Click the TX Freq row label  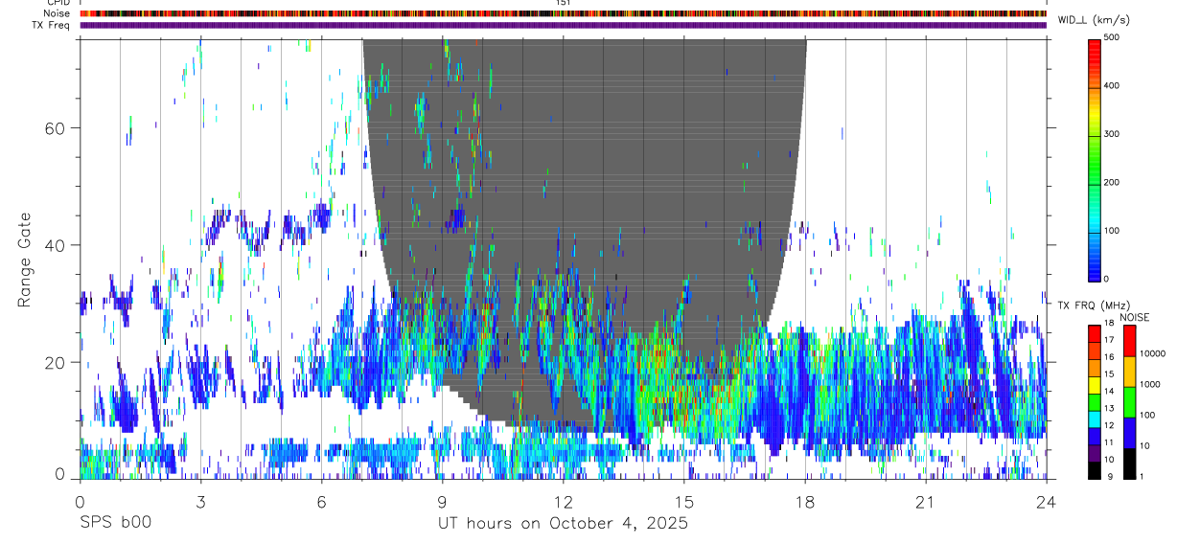coord(51,25)
